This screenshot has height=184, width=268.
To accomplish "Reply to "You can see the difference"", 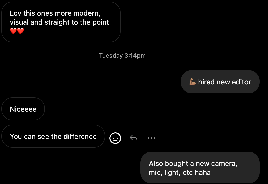I will tap(133, 138).
